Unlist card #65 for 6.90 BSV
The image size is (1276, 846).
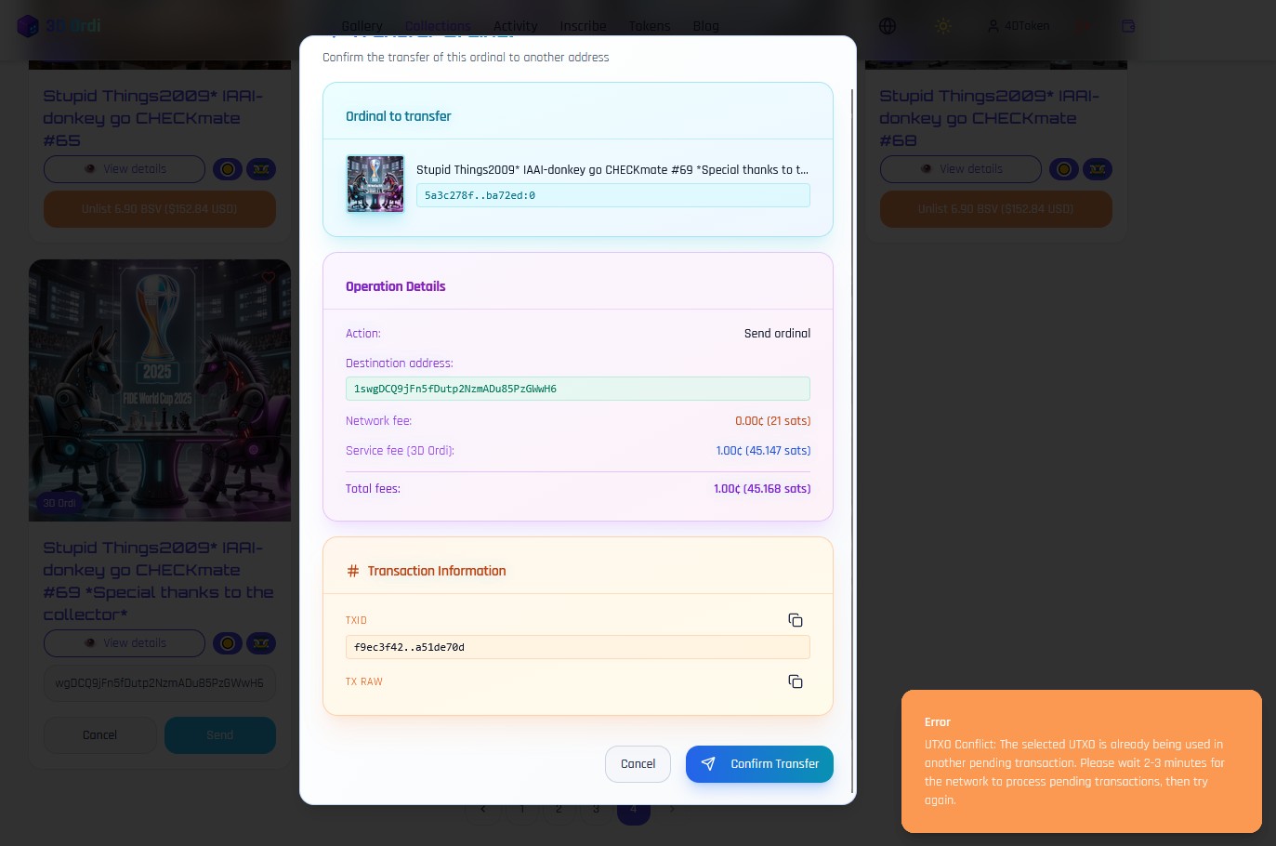(x=160, y=209)
